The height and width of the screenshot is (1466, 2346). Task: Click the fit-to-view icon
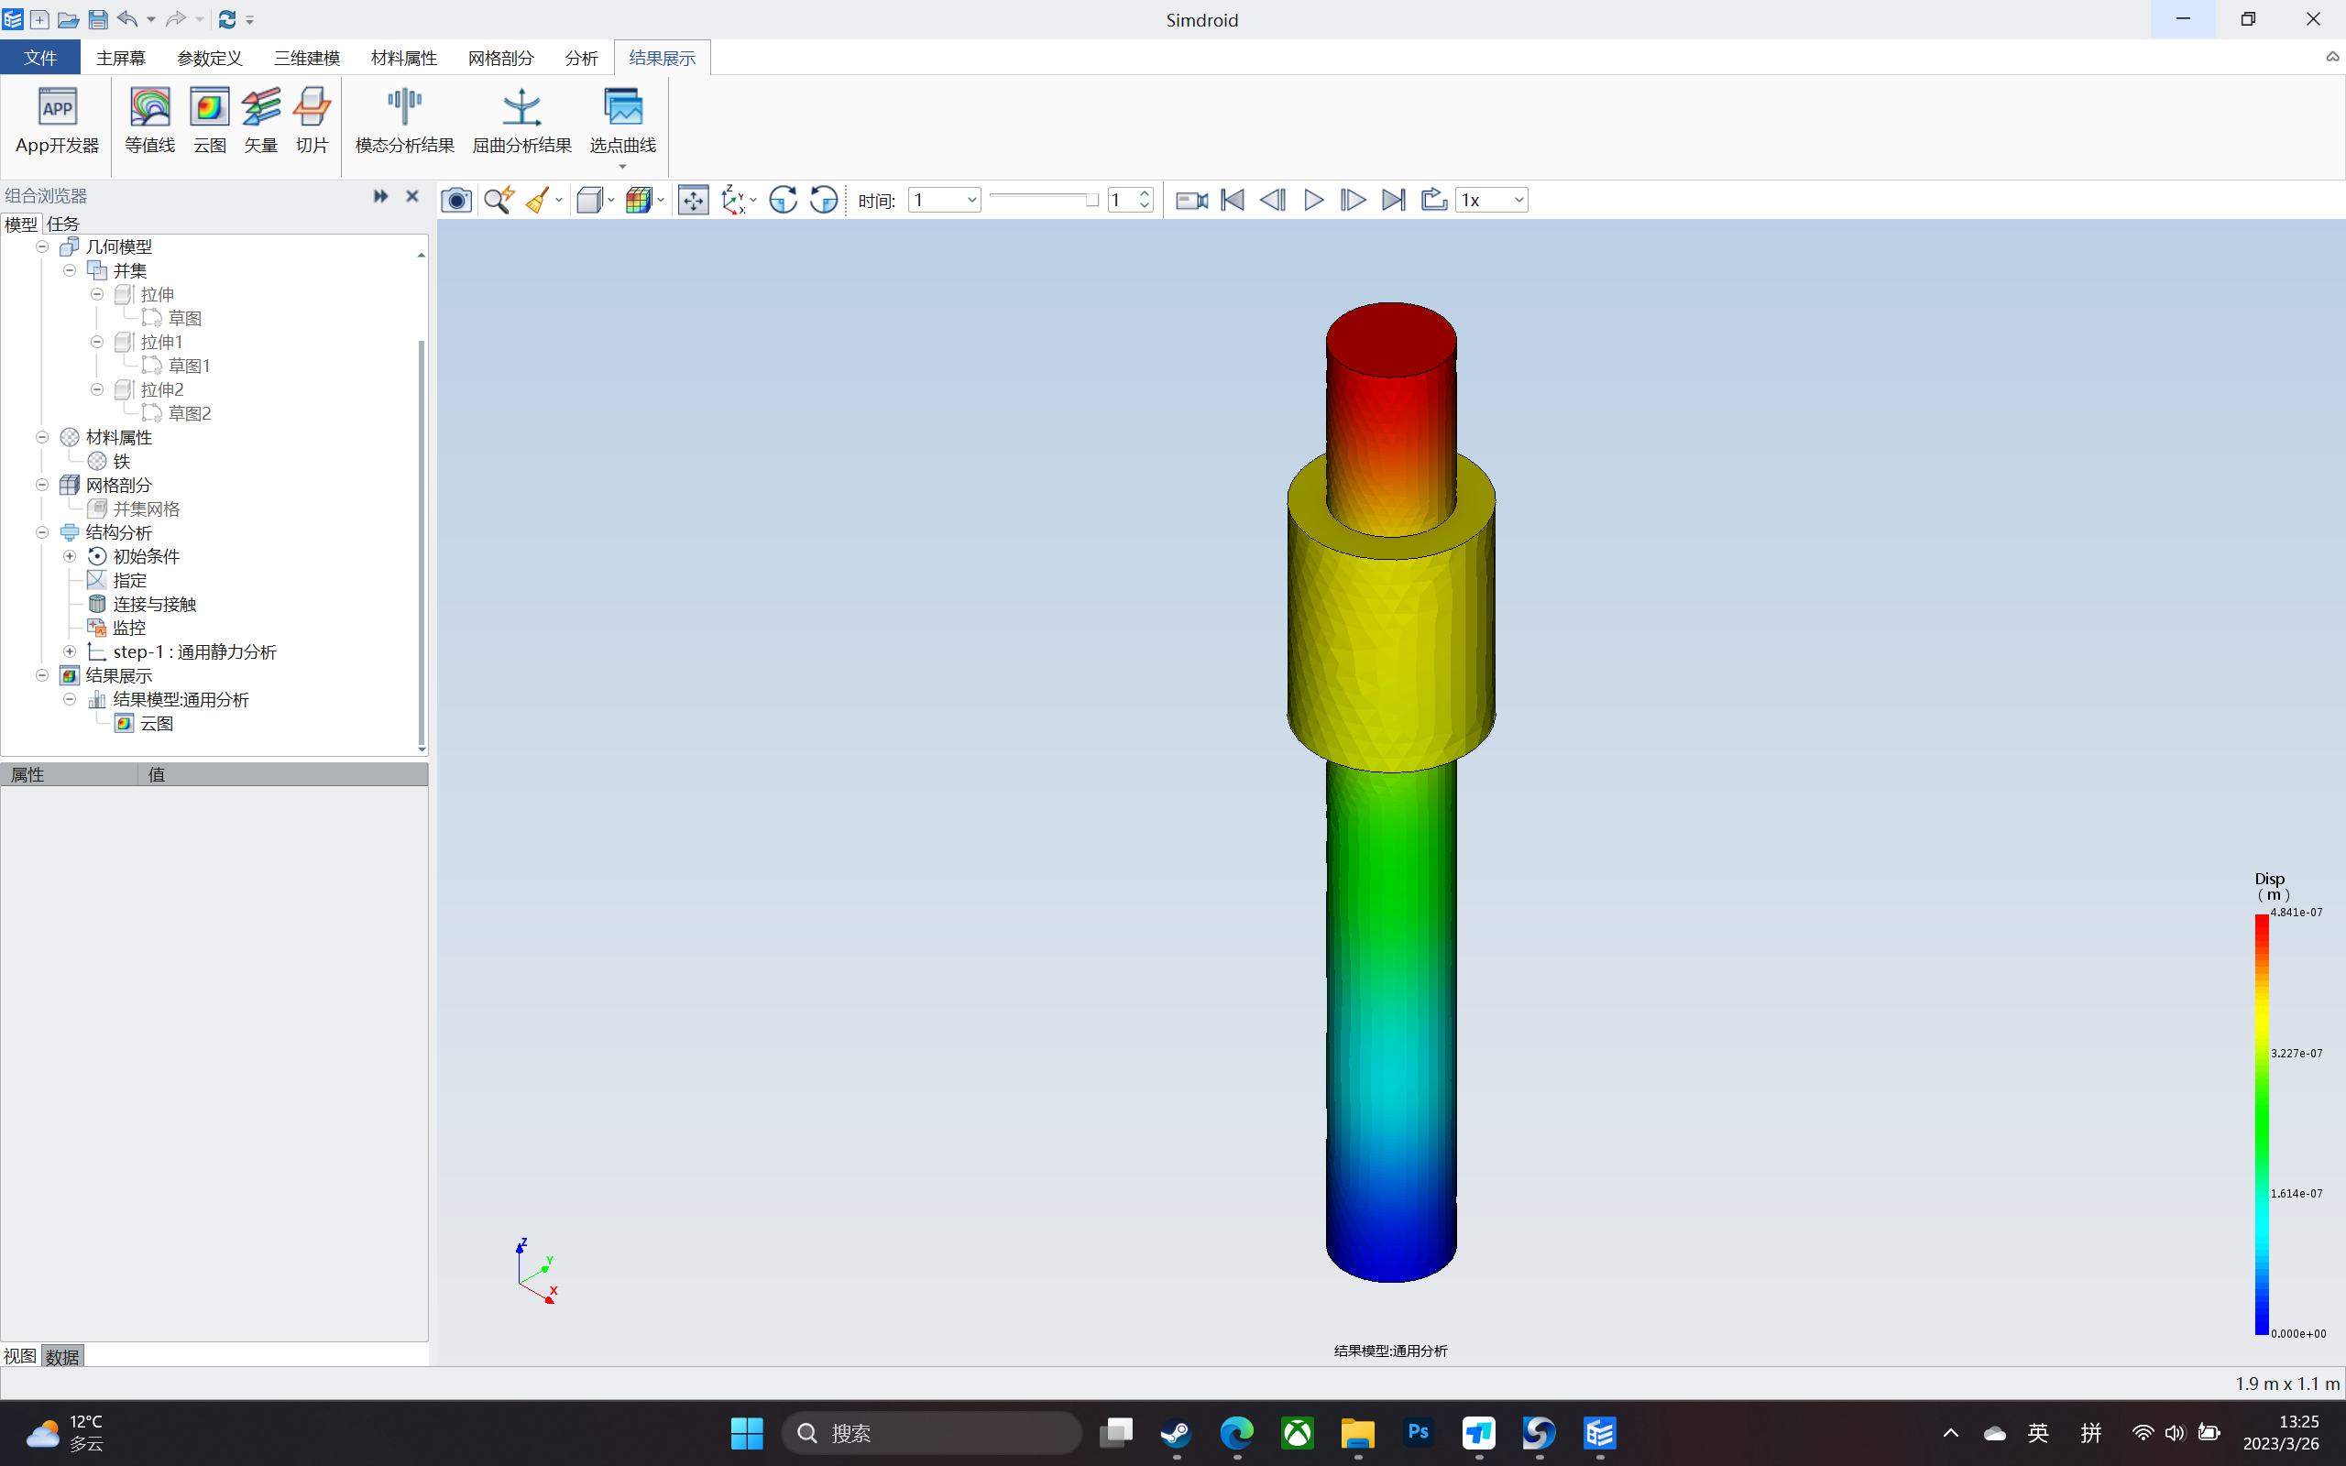(693, 201)
